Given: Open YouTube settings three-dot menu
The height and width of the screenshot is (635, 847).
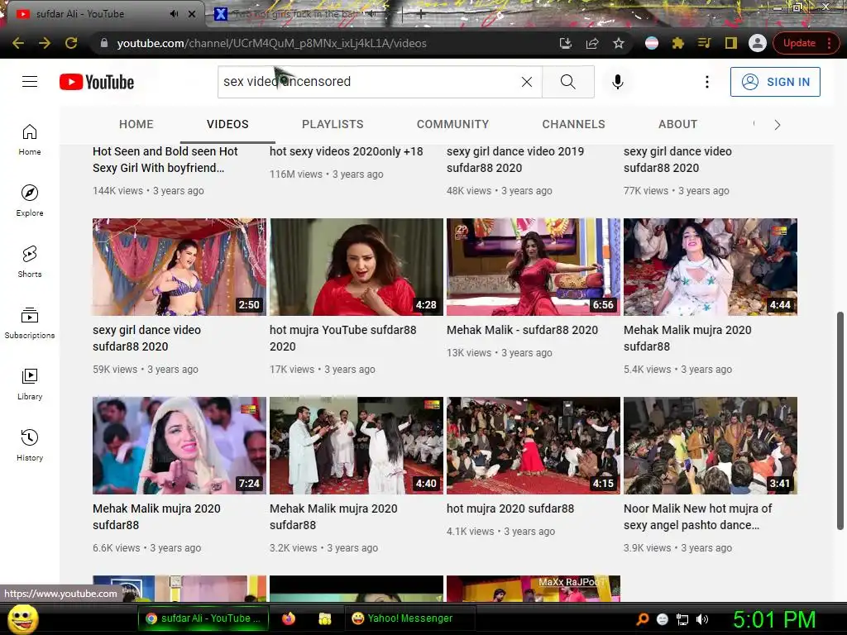Looking at the screenshot, I should click(x=706, y=82).
